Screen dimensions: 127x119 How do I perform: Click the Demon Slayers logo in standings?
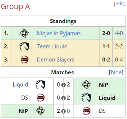click(x=24, y=59)
